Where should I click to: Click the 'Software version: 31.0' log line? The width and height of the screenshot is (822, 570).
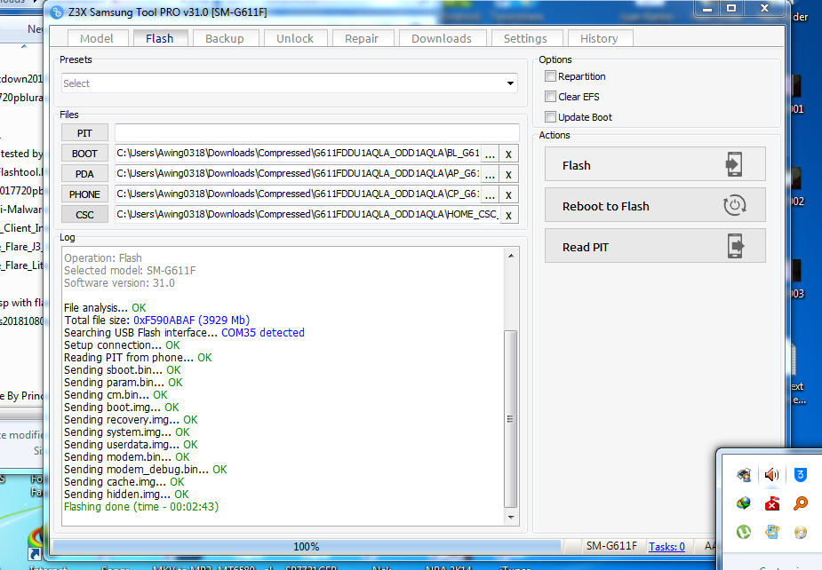120,283
